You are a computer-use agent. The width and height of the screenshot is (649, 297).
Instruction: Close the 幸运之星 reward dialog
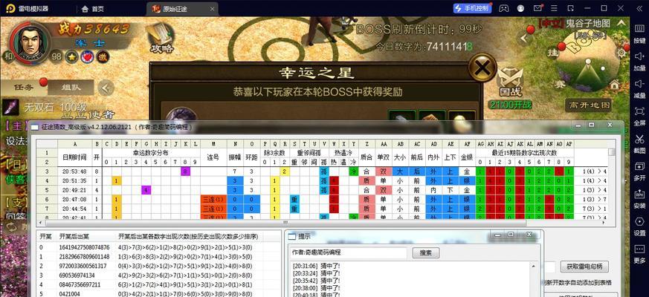click(x=482, y=68)
